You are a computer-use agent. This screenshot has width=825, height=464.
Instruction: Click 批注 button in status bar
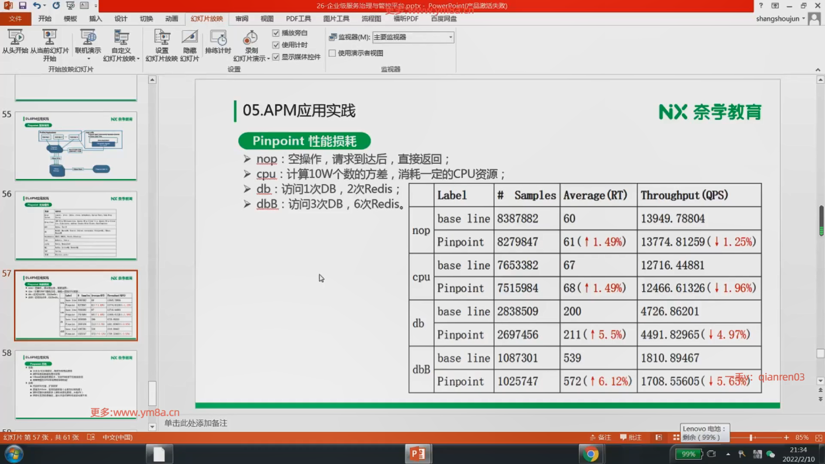(x=631, y=437)
